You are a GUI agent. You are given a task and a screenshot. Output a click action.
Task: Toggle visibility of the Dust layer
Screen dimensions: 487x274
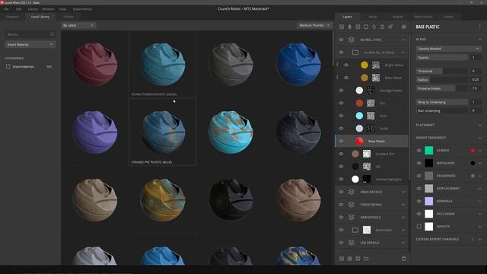click(x=341, y=116)
